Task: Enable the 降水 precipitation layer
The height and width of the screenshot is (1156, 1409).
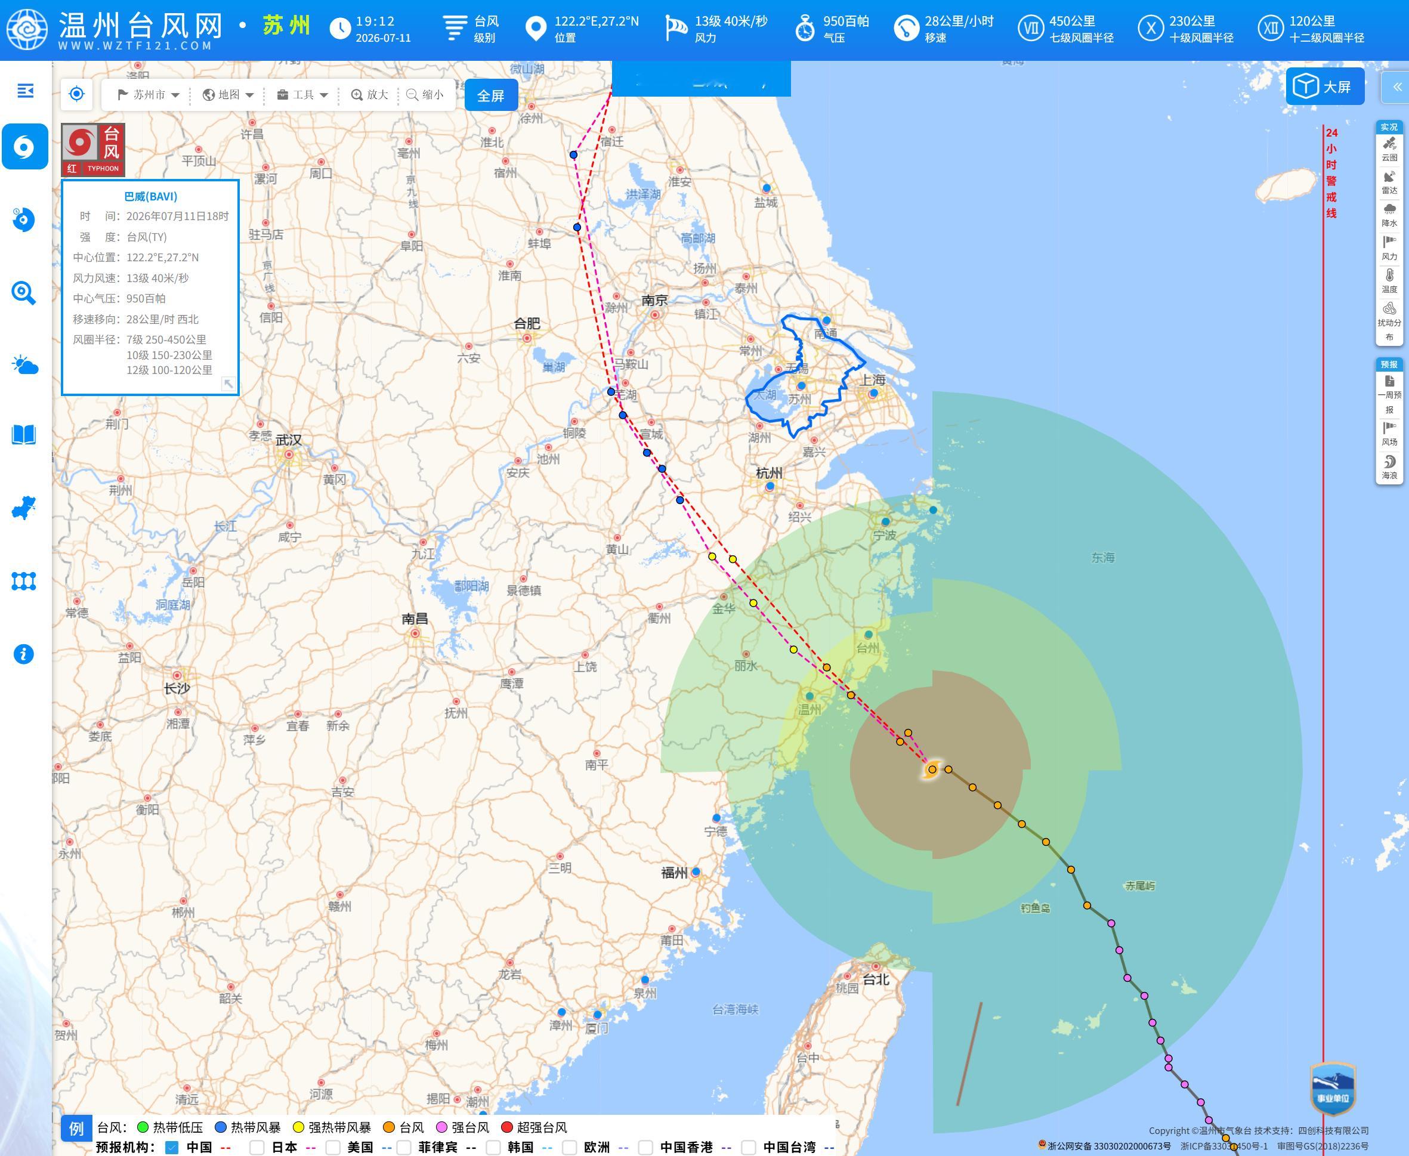Action: (1389, 215)
